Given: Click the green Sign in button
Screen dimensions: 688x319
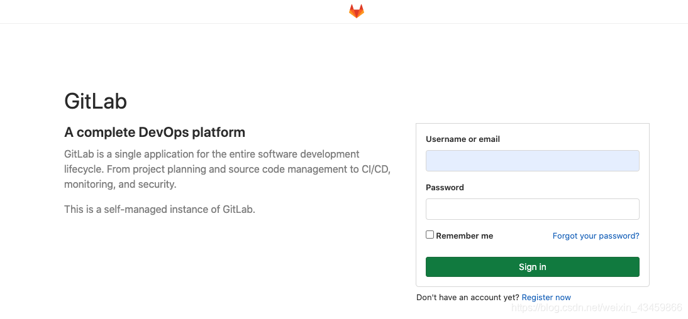Looking at the screenshot, I should (x=532, y=267).
